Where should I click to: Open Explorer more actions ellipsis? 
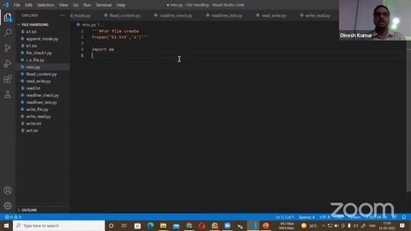coord(62,15)
